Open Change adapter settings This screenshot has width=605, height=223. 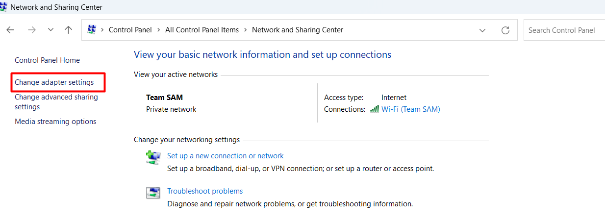[x=54, y=82]
